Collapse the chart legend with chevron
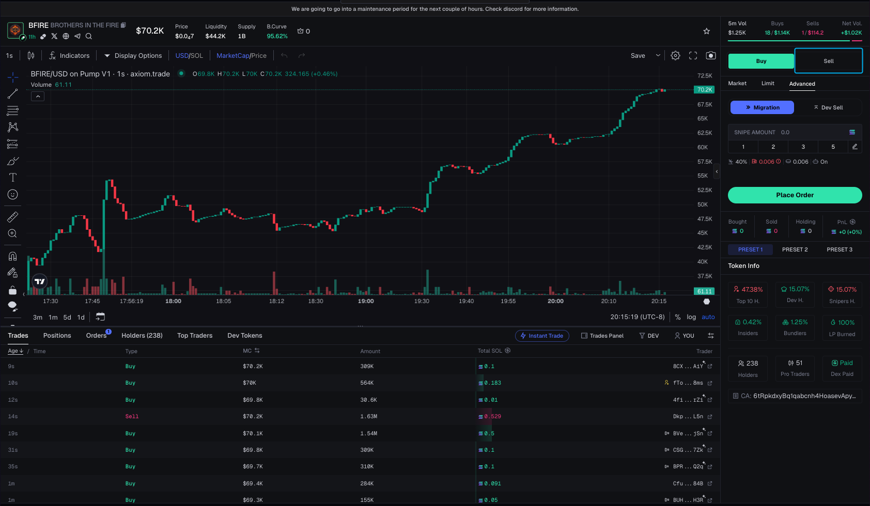 (38, 97)
